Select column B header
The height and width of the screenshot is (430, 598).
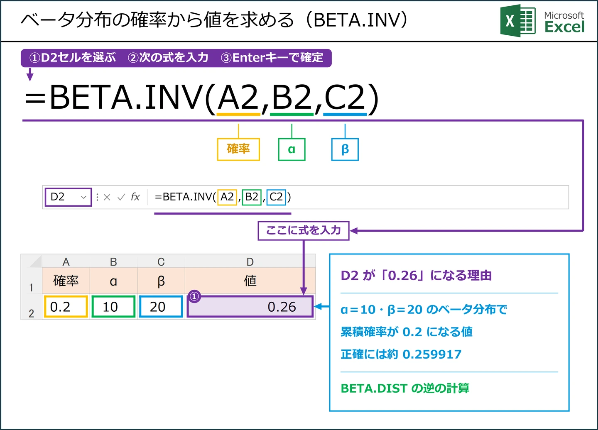click(113, 261)
